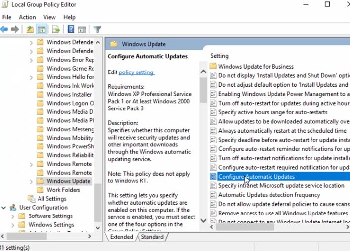This screenshot has height=251, width=350.
Task: Switch to the Extended tab
Action: tap(121, 237)
